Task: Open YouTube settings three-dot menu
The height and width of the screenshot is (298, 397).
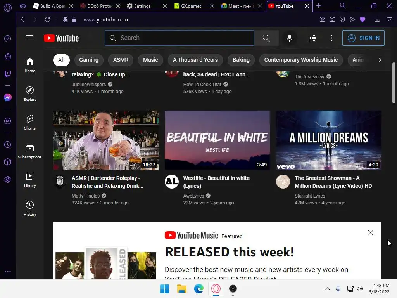Action: 331,38
